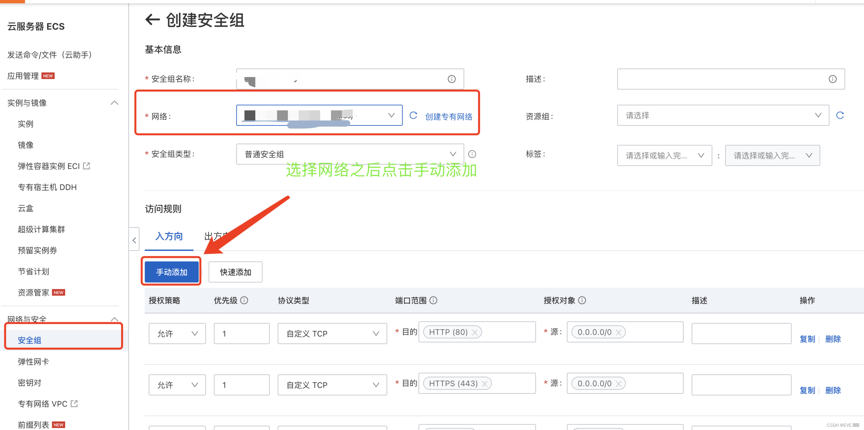
Task: Open 自定义 TCP dropdown in HTTPS row
Action: (x=332, y=385)
